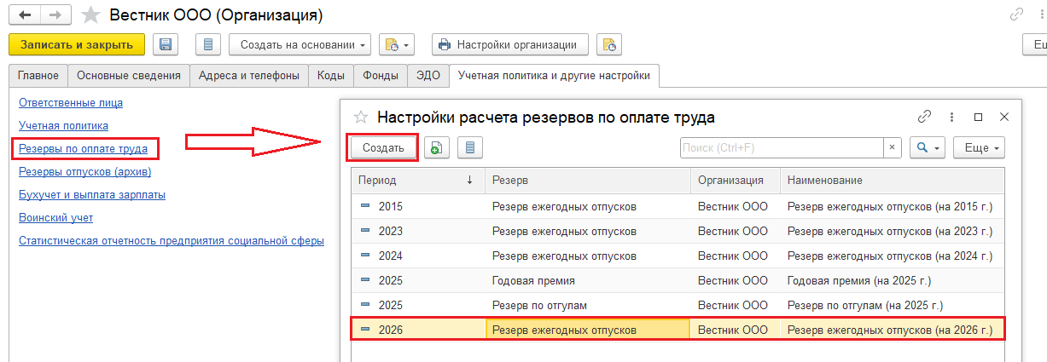Viewport: 1047px width, 362px height.
Task: Select Резерв ежегодных отпусков (на 2026 г.) cell
Action: coord(893,330)
